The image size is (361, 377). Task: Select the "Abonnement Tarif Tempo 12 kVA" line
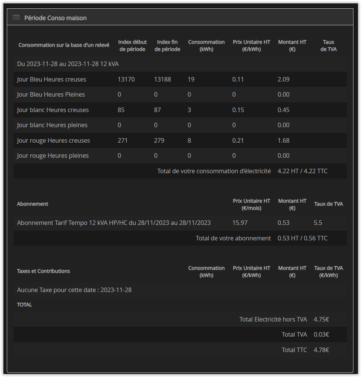click(114, 223)
